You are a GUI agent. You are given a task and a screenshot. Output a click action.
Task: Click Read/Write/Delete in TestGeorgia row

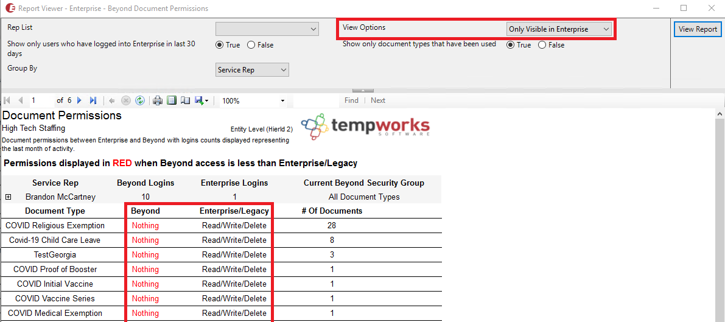click(234, 255)
